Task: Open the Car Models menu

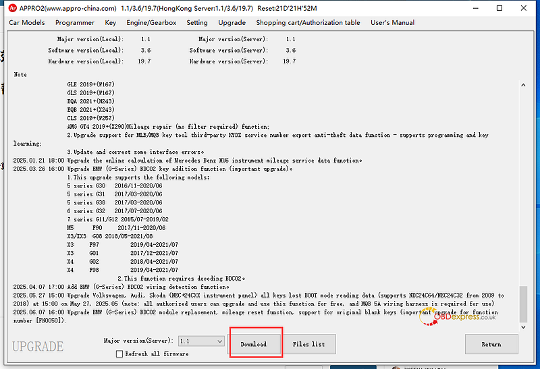Action: pyautogui.click(x=27, y=23)
